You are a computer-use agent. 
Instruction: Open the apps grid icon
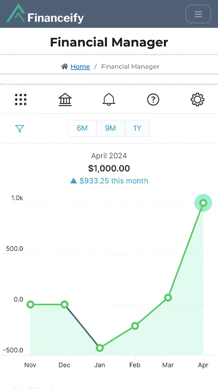point(21,100)
